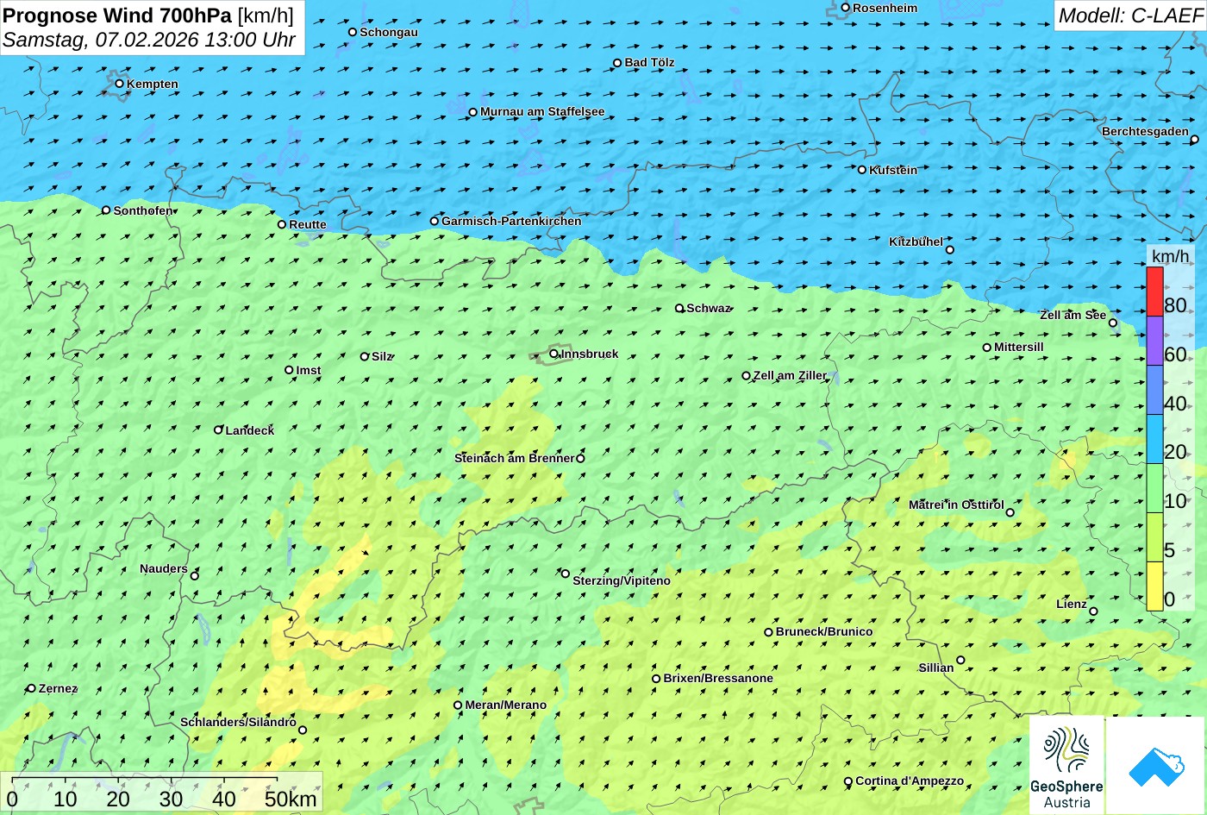Image resolution: width=1207 pixels, height=815 pixels.
Task: Click the Mittersill location marker
Action: [987, 348]
